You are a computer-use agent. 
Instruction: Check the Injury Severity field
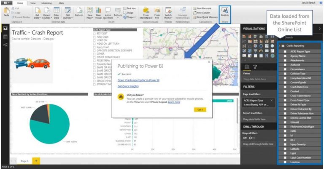tap(285, 144)
